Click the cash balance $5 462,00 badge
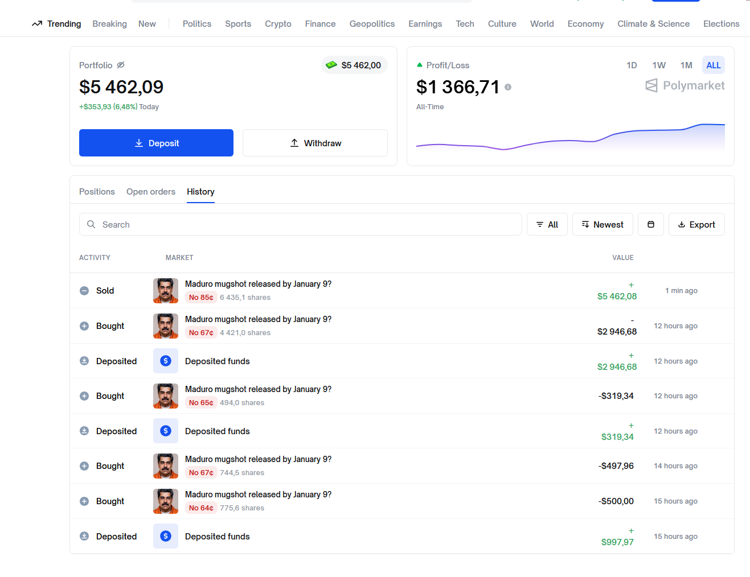This screenshot has width=750, height=577. pos(354,65)
